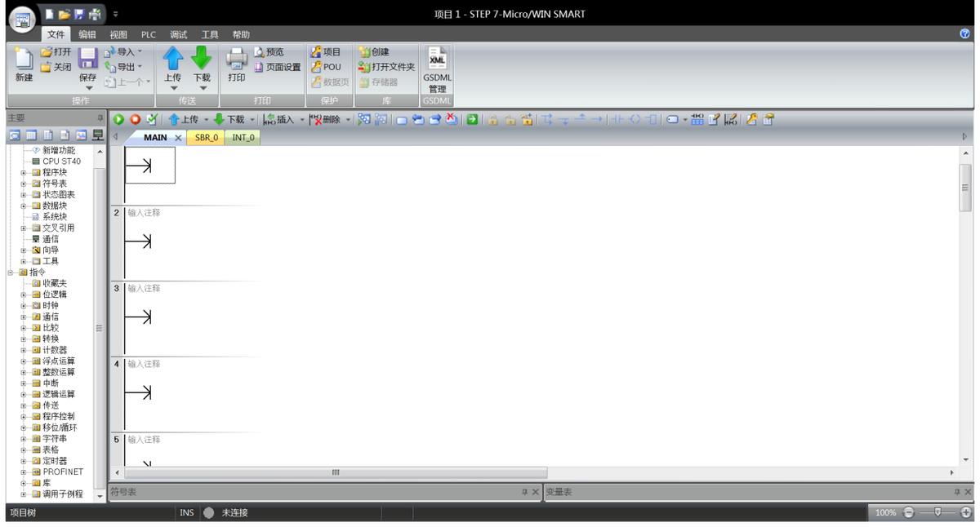
Task: Click the POU protection button
Action: (327, 67)
